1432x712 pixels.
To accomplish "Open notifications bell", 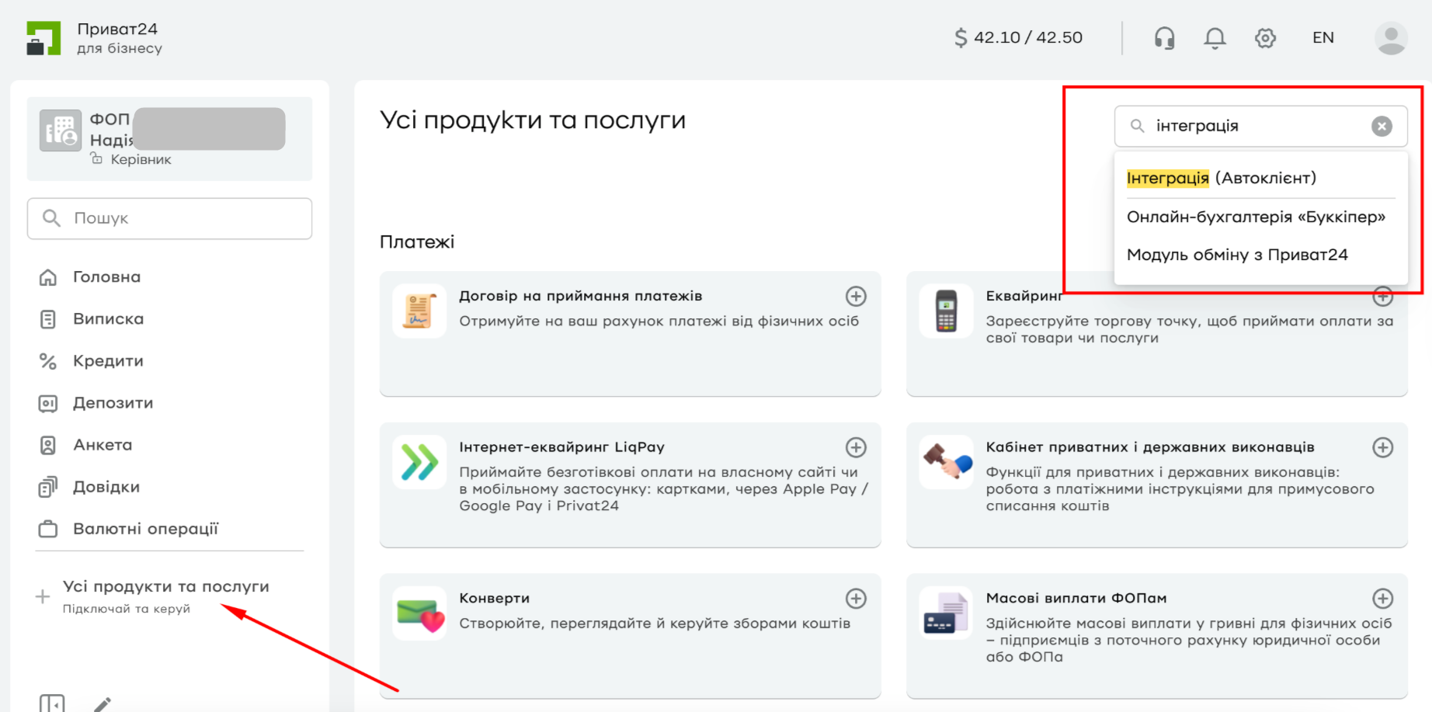I will tap(1215, 38).
